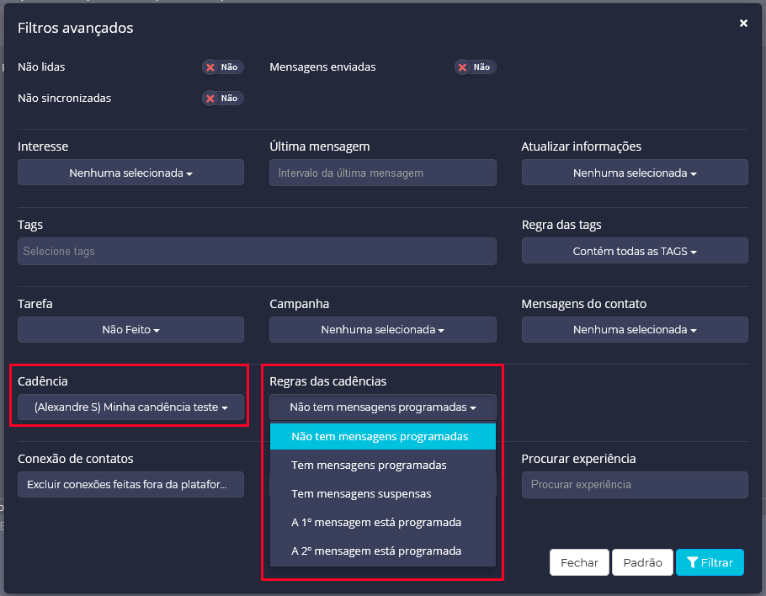Viewport: 766px width, 596px height.
Task: Open the Conexão de contatos dropdown
Action: point(130,484)
